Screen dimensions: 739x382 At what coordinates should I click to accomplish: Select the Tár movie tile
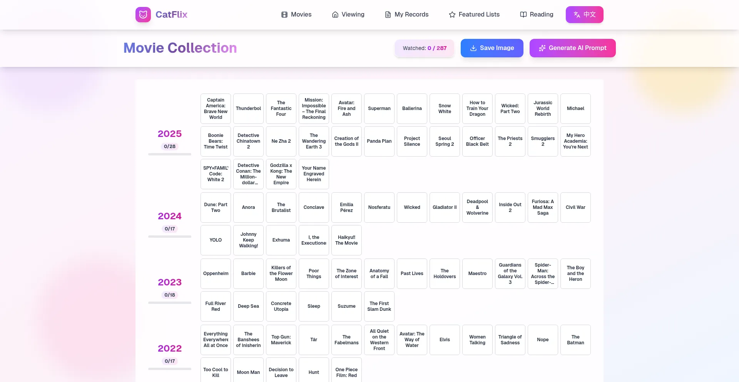tap(314, 340)
